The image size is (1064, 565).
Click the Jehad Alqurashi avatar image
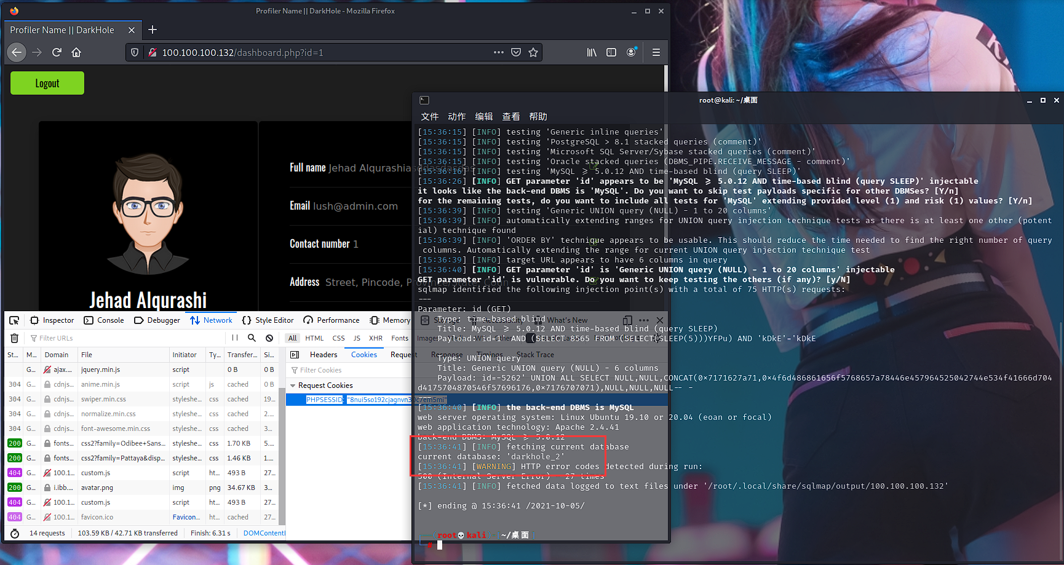148,213
